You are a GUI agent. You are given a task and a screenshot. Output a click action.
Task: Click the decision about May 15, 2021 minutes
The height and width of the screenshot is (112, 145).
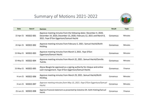pos(73,84)
